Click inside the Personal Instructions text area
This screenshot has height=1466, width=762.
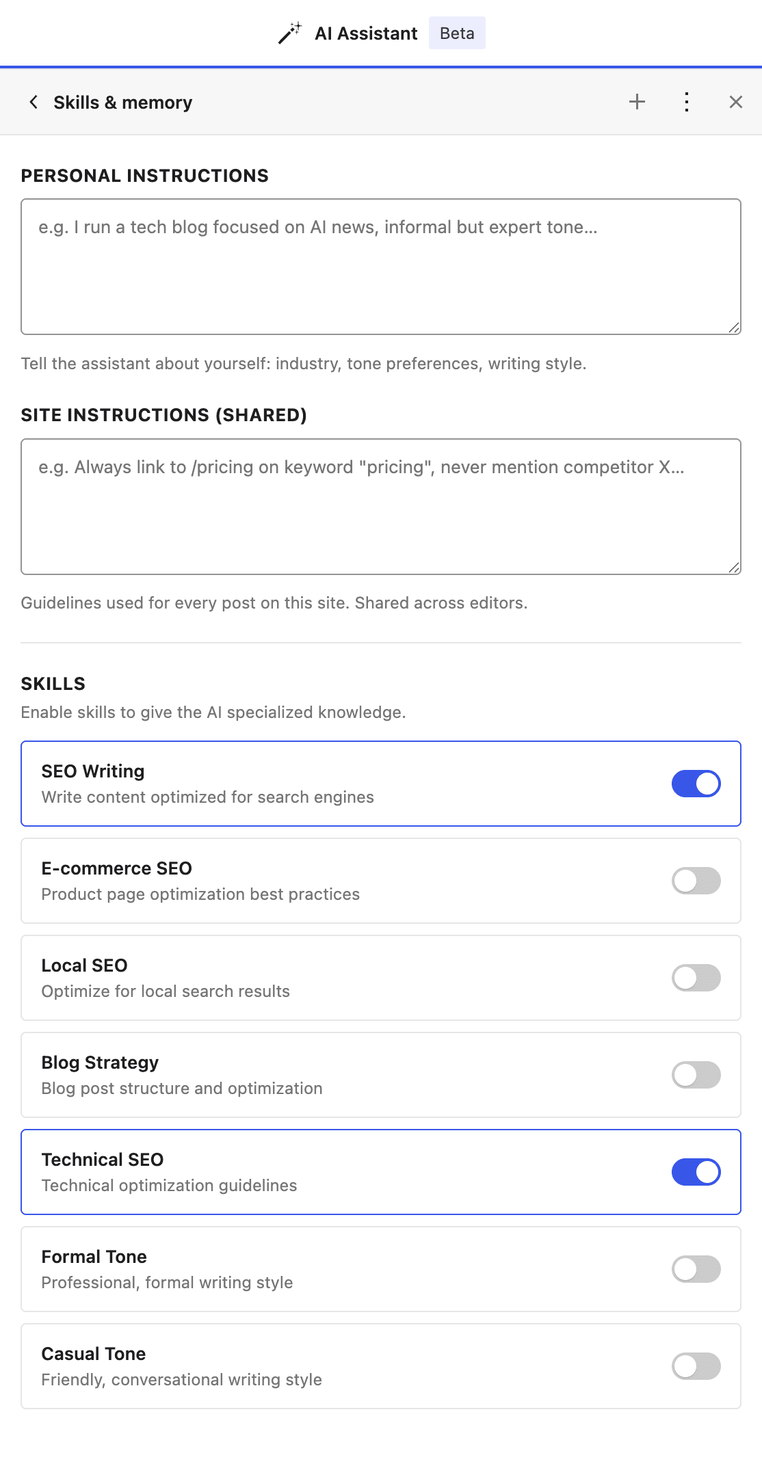point(381,267)
